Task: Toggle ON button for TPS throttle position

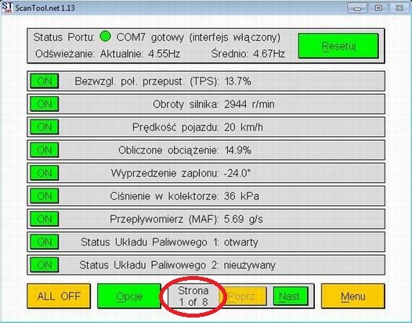Action: [45, 81]
